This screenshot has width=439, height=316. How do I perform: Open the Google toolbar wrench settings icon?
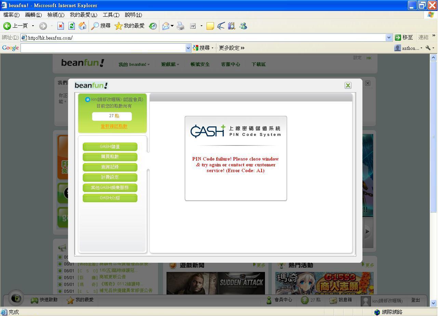pyautogui.click(x=428, y=48)
